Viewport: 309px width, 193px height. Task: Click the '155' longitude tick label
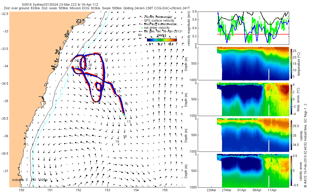(x=165, y=190)
